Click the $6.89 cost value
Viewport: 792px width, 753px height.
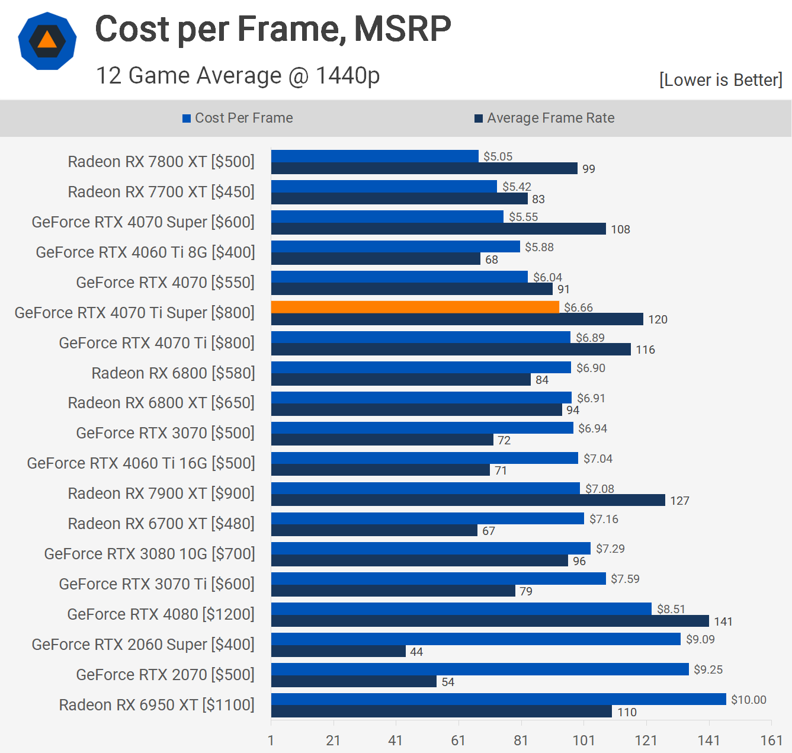click(x=591, y=338)
